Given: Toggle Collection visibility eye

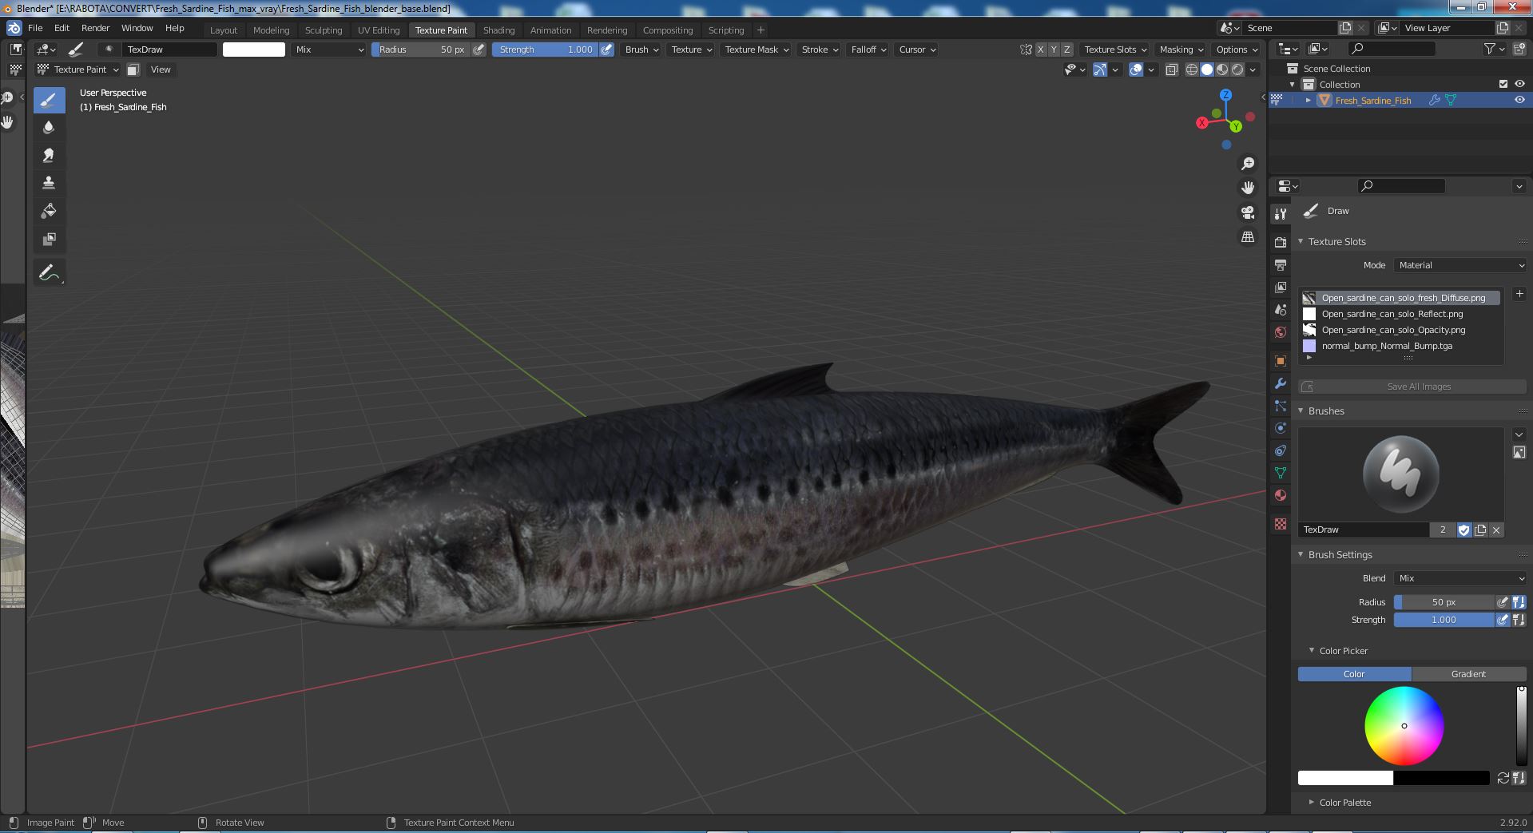Looking at the screenshot, I should (x=1519, y=84).
